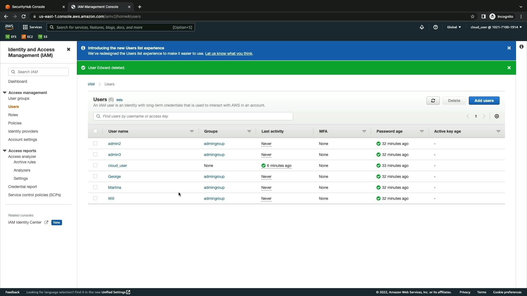Click the find users search field
The width and height of the screenshot is (527, 296).
click(193, 116)
